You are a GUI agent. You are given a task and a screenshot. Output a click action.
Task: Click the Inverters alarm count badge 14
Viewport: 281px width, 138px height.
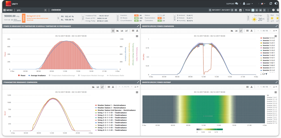point(136,15)
